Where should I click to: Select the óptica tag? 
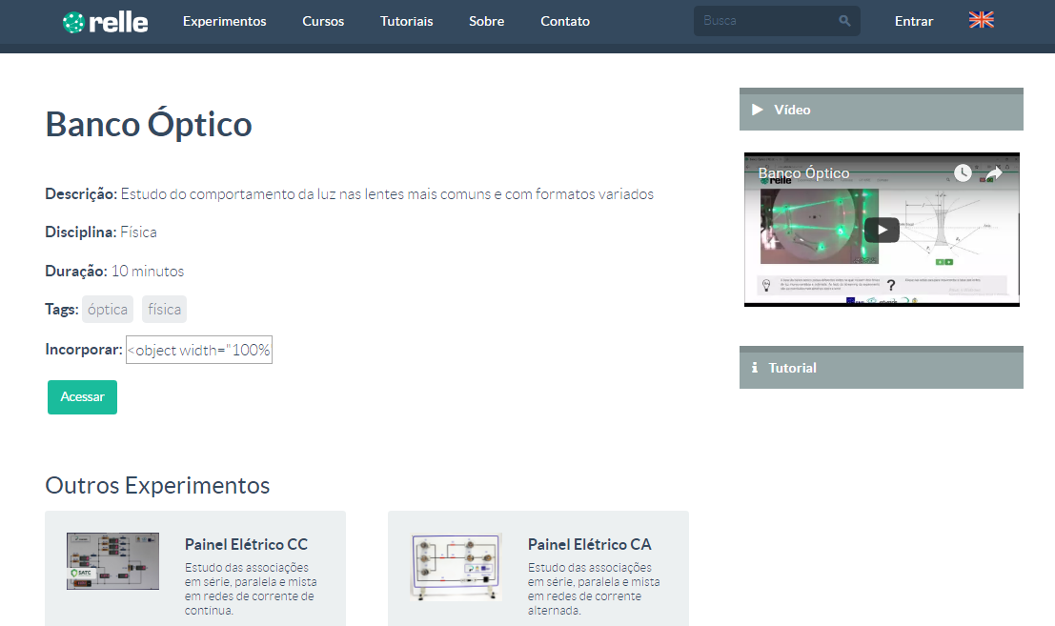[108, 310]
